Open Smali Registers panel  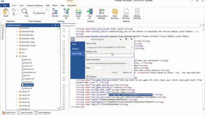click(x=43, y=112)
